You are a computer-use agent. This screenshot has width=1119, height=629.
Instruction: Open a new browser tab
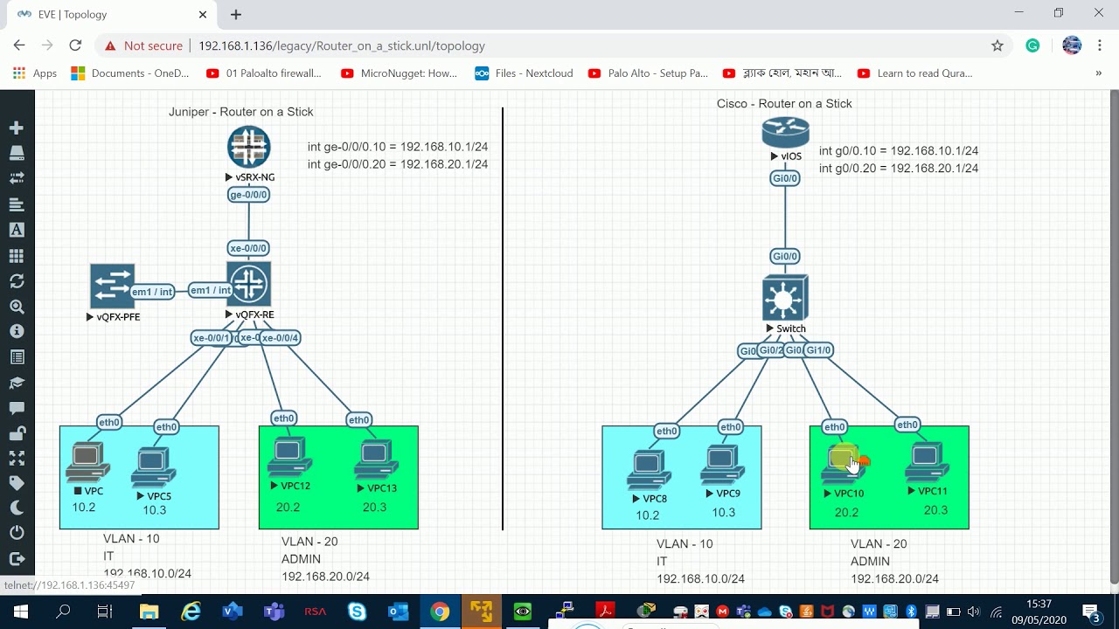click(x=236, y=15)
